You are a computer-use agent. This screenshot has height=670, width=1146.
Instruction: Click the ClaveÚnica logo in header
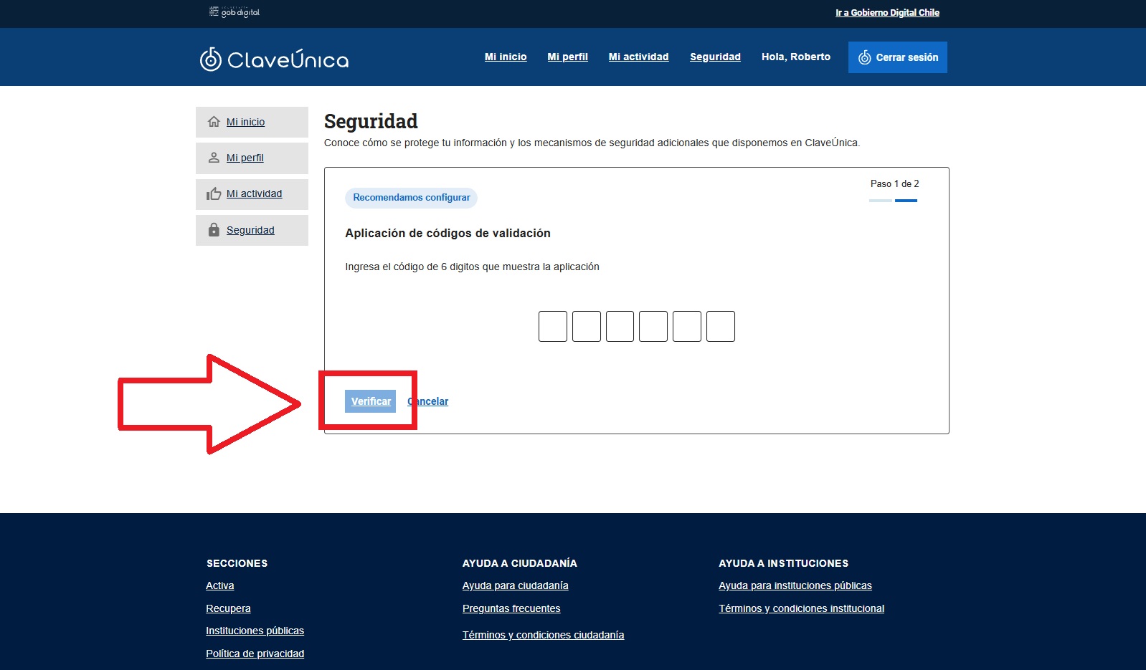point(274,59)
